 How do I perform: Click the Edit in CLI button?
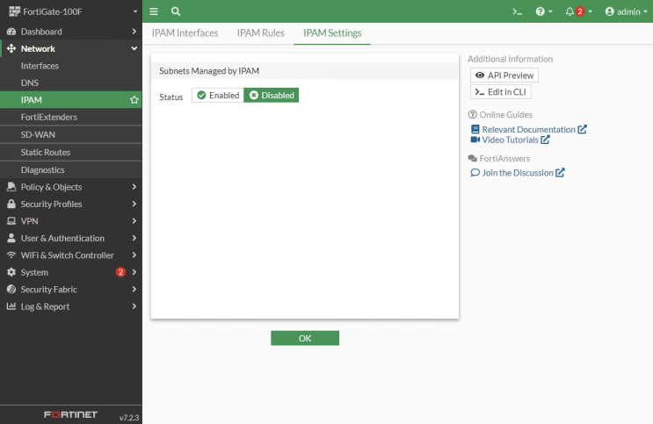501,92
